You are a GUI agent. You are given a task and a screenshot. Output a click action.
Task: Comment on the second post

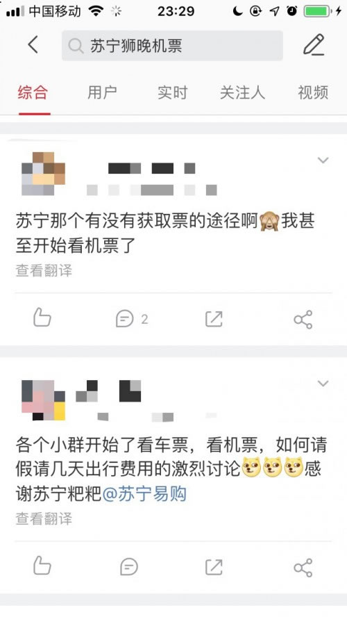click(129, 567)
